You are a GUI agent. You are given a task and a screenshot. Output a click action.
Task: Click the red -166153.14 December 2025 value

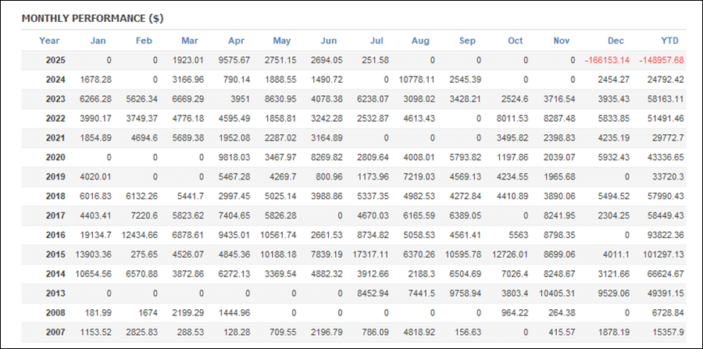601,60
